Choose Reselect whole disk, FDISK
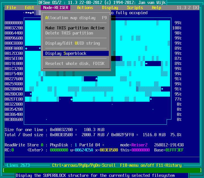 pyautogui.click(x=75, y=64)
